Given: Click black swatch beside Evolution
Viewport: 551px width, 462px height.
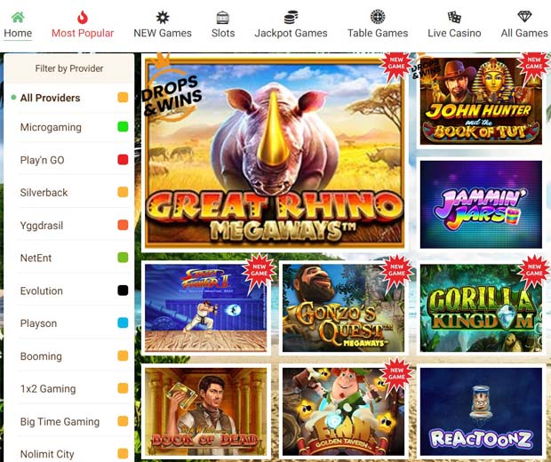Looking at the screenshot, I should pyautogui.click(x=123, y=291).
